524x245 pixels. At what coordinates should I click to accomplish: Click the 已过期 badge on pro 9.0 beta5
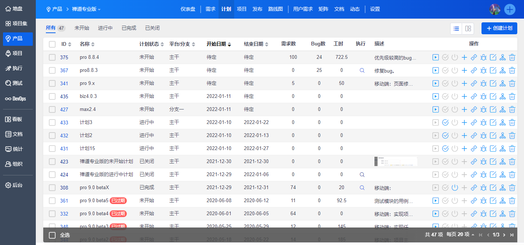pyautogui.click(x=118, y=201)
